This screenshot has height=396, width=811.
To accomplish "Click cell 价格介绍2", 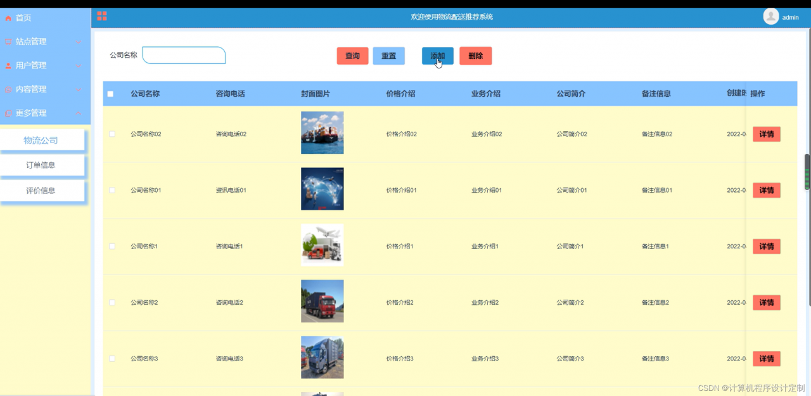I will point(400,302).
